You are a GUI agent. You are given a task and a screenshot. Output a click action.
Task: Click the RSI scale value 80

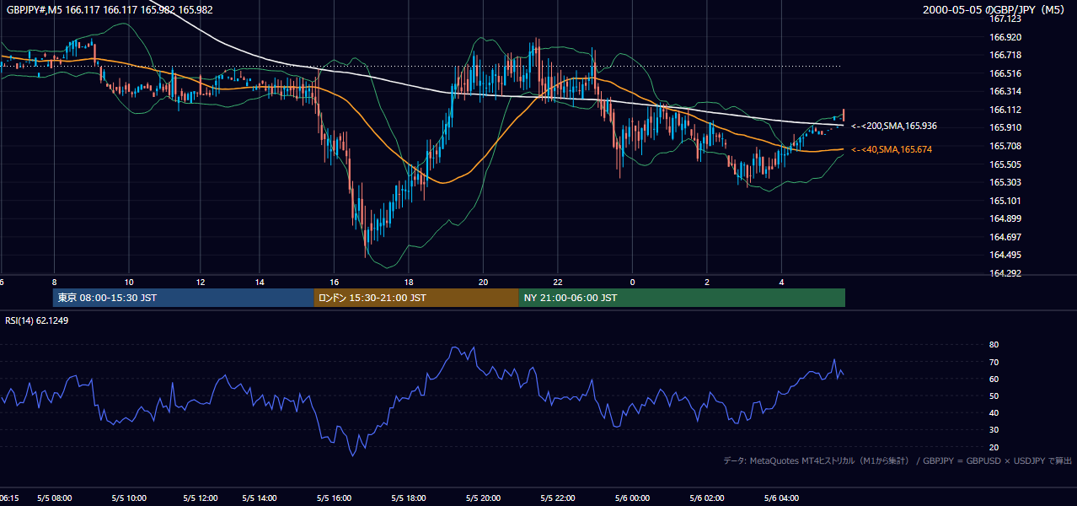coord(994,345)
